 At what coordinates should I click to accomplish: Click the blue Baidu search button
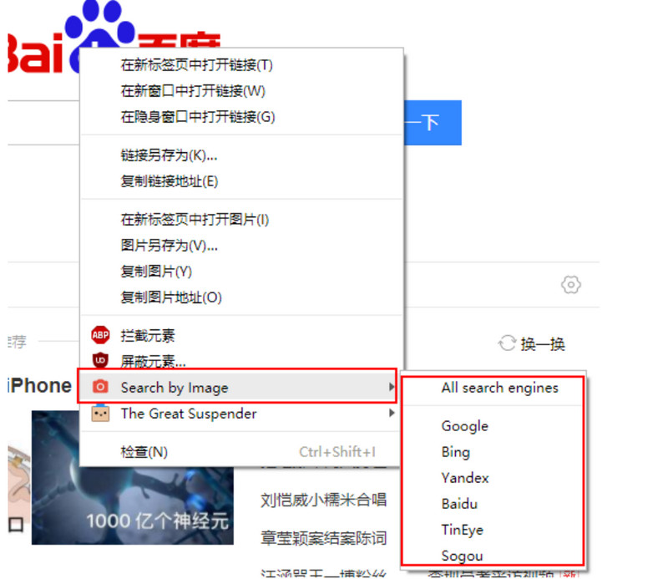coord(433,123)
